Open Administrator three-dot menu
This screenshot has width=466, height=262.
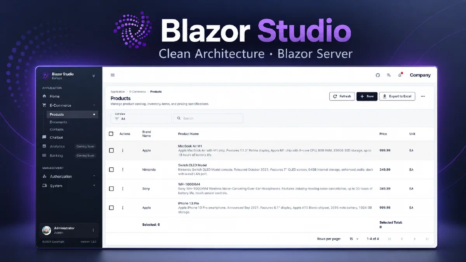coord(93,230)
